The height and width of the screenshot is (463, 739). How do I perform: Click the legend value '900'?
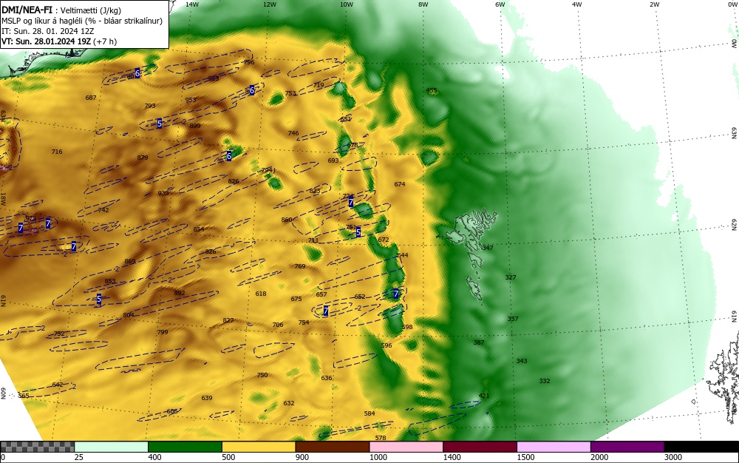(302, 457)
